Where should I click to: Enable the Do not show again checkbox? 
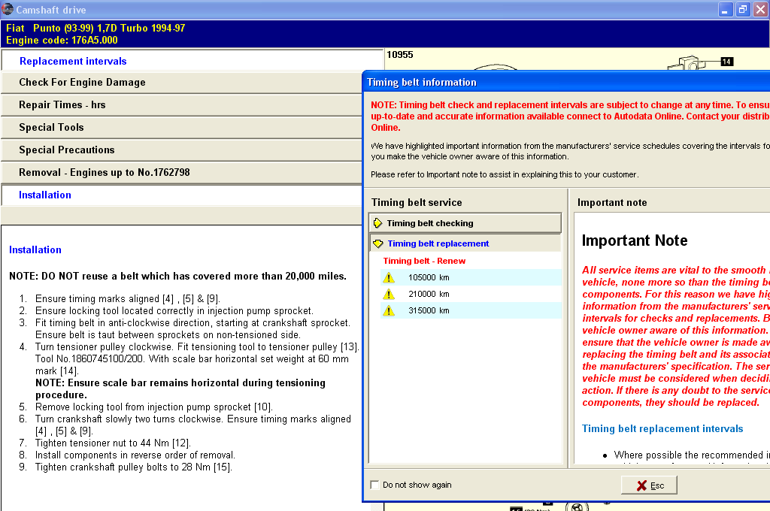coord(374,485)
